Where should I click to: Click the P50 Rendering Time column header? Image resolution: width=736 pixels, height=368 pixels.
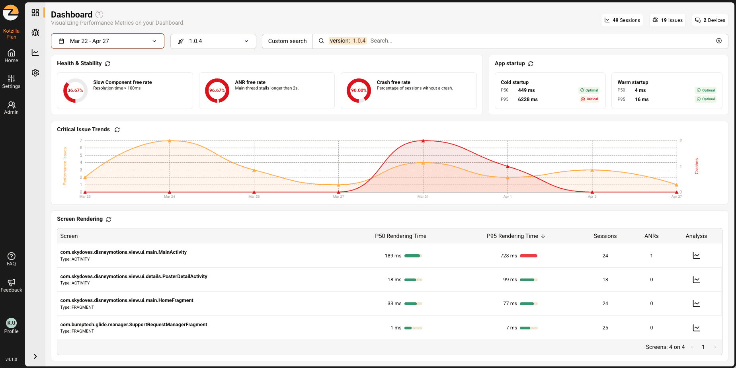(400, 236)
